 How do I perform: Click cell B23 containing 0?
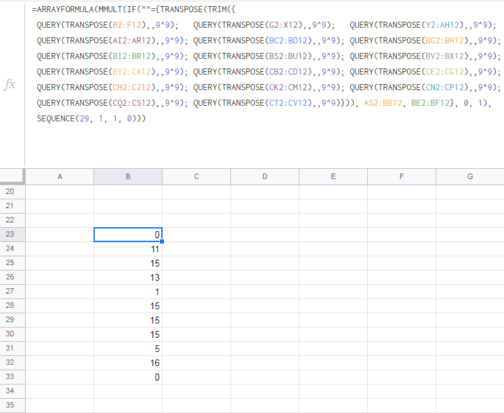pos(128,235)
